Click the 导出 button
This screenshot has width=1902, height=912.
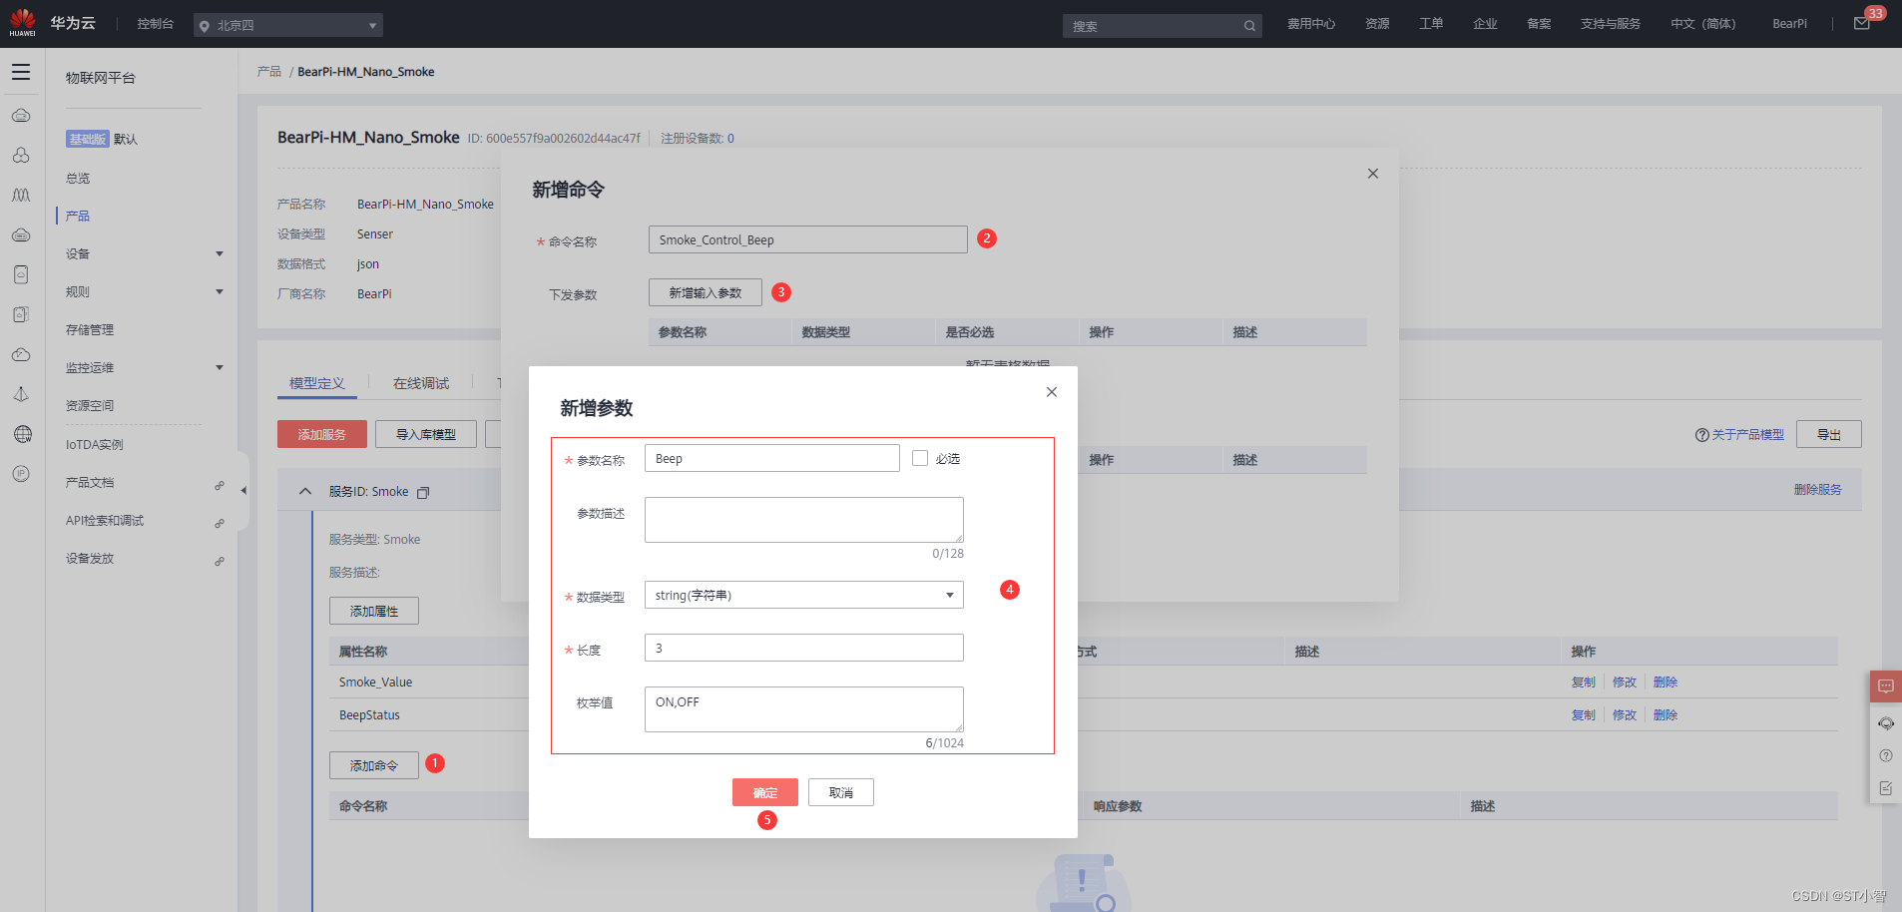tap(1829, 434)
